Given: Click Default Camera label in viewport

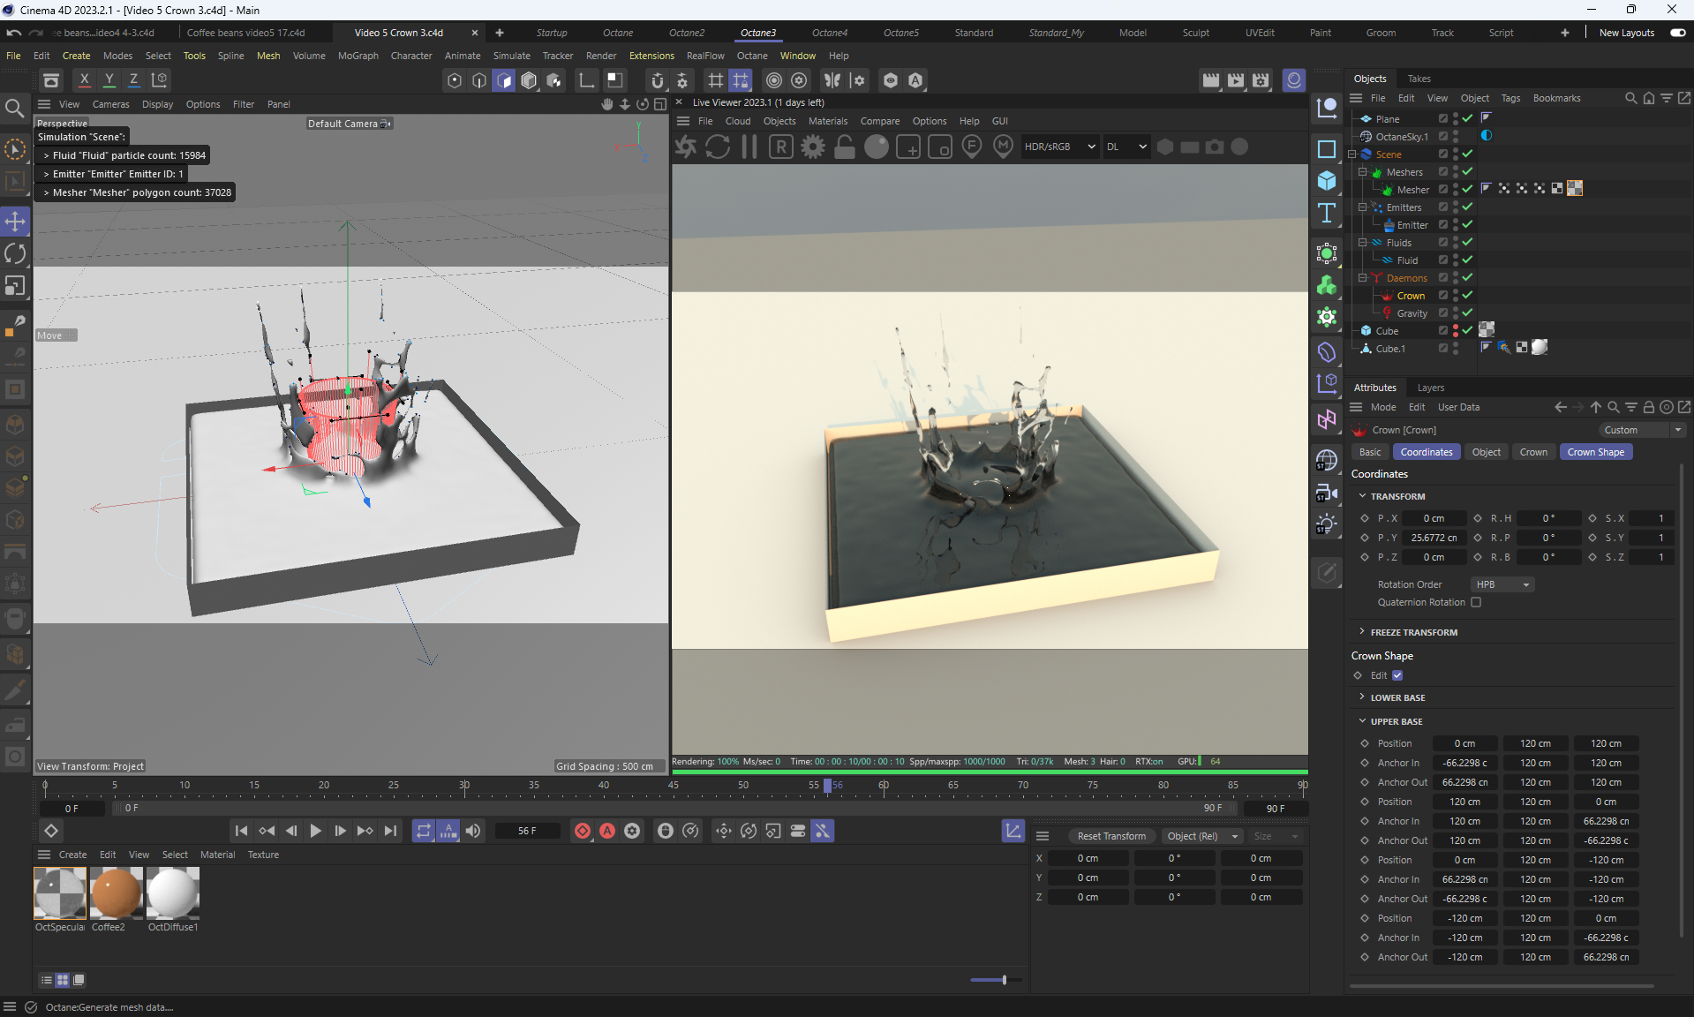Looking at the screenshot, I should coord(343,124).
